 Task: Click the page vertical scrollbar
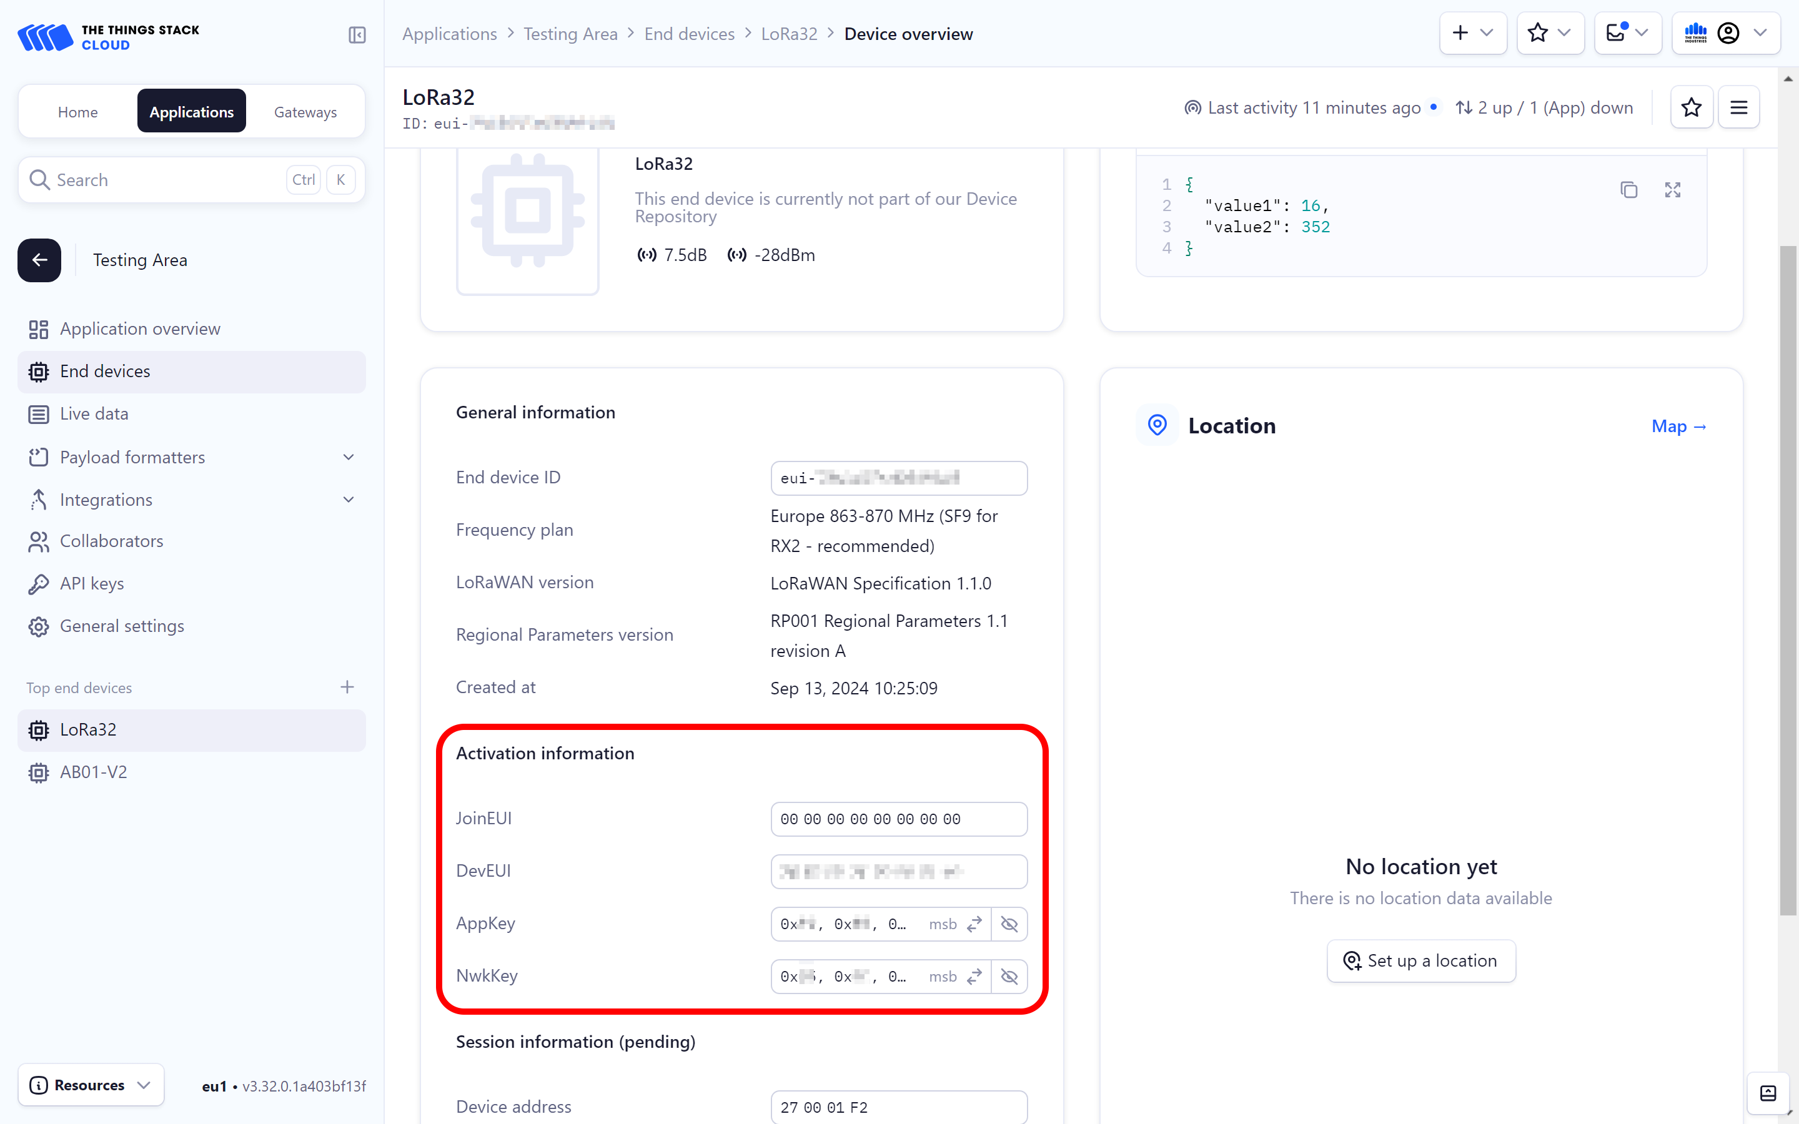(1787, 580)
